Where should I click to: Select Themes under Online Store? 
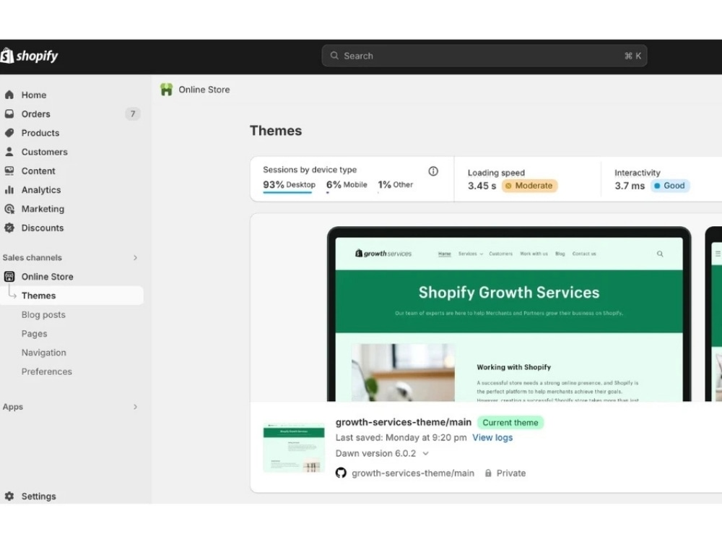point(71,296)
